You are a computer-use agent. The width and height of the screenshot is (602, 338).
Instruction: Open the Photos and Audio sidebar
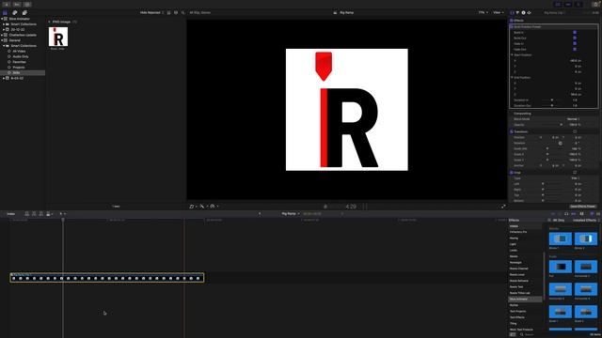click(x=15, y=12)
